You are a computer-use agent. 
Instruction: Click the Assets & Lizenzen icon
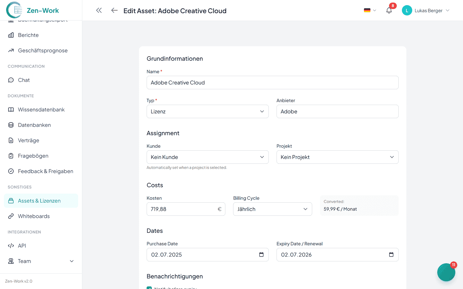coord(11,201)
